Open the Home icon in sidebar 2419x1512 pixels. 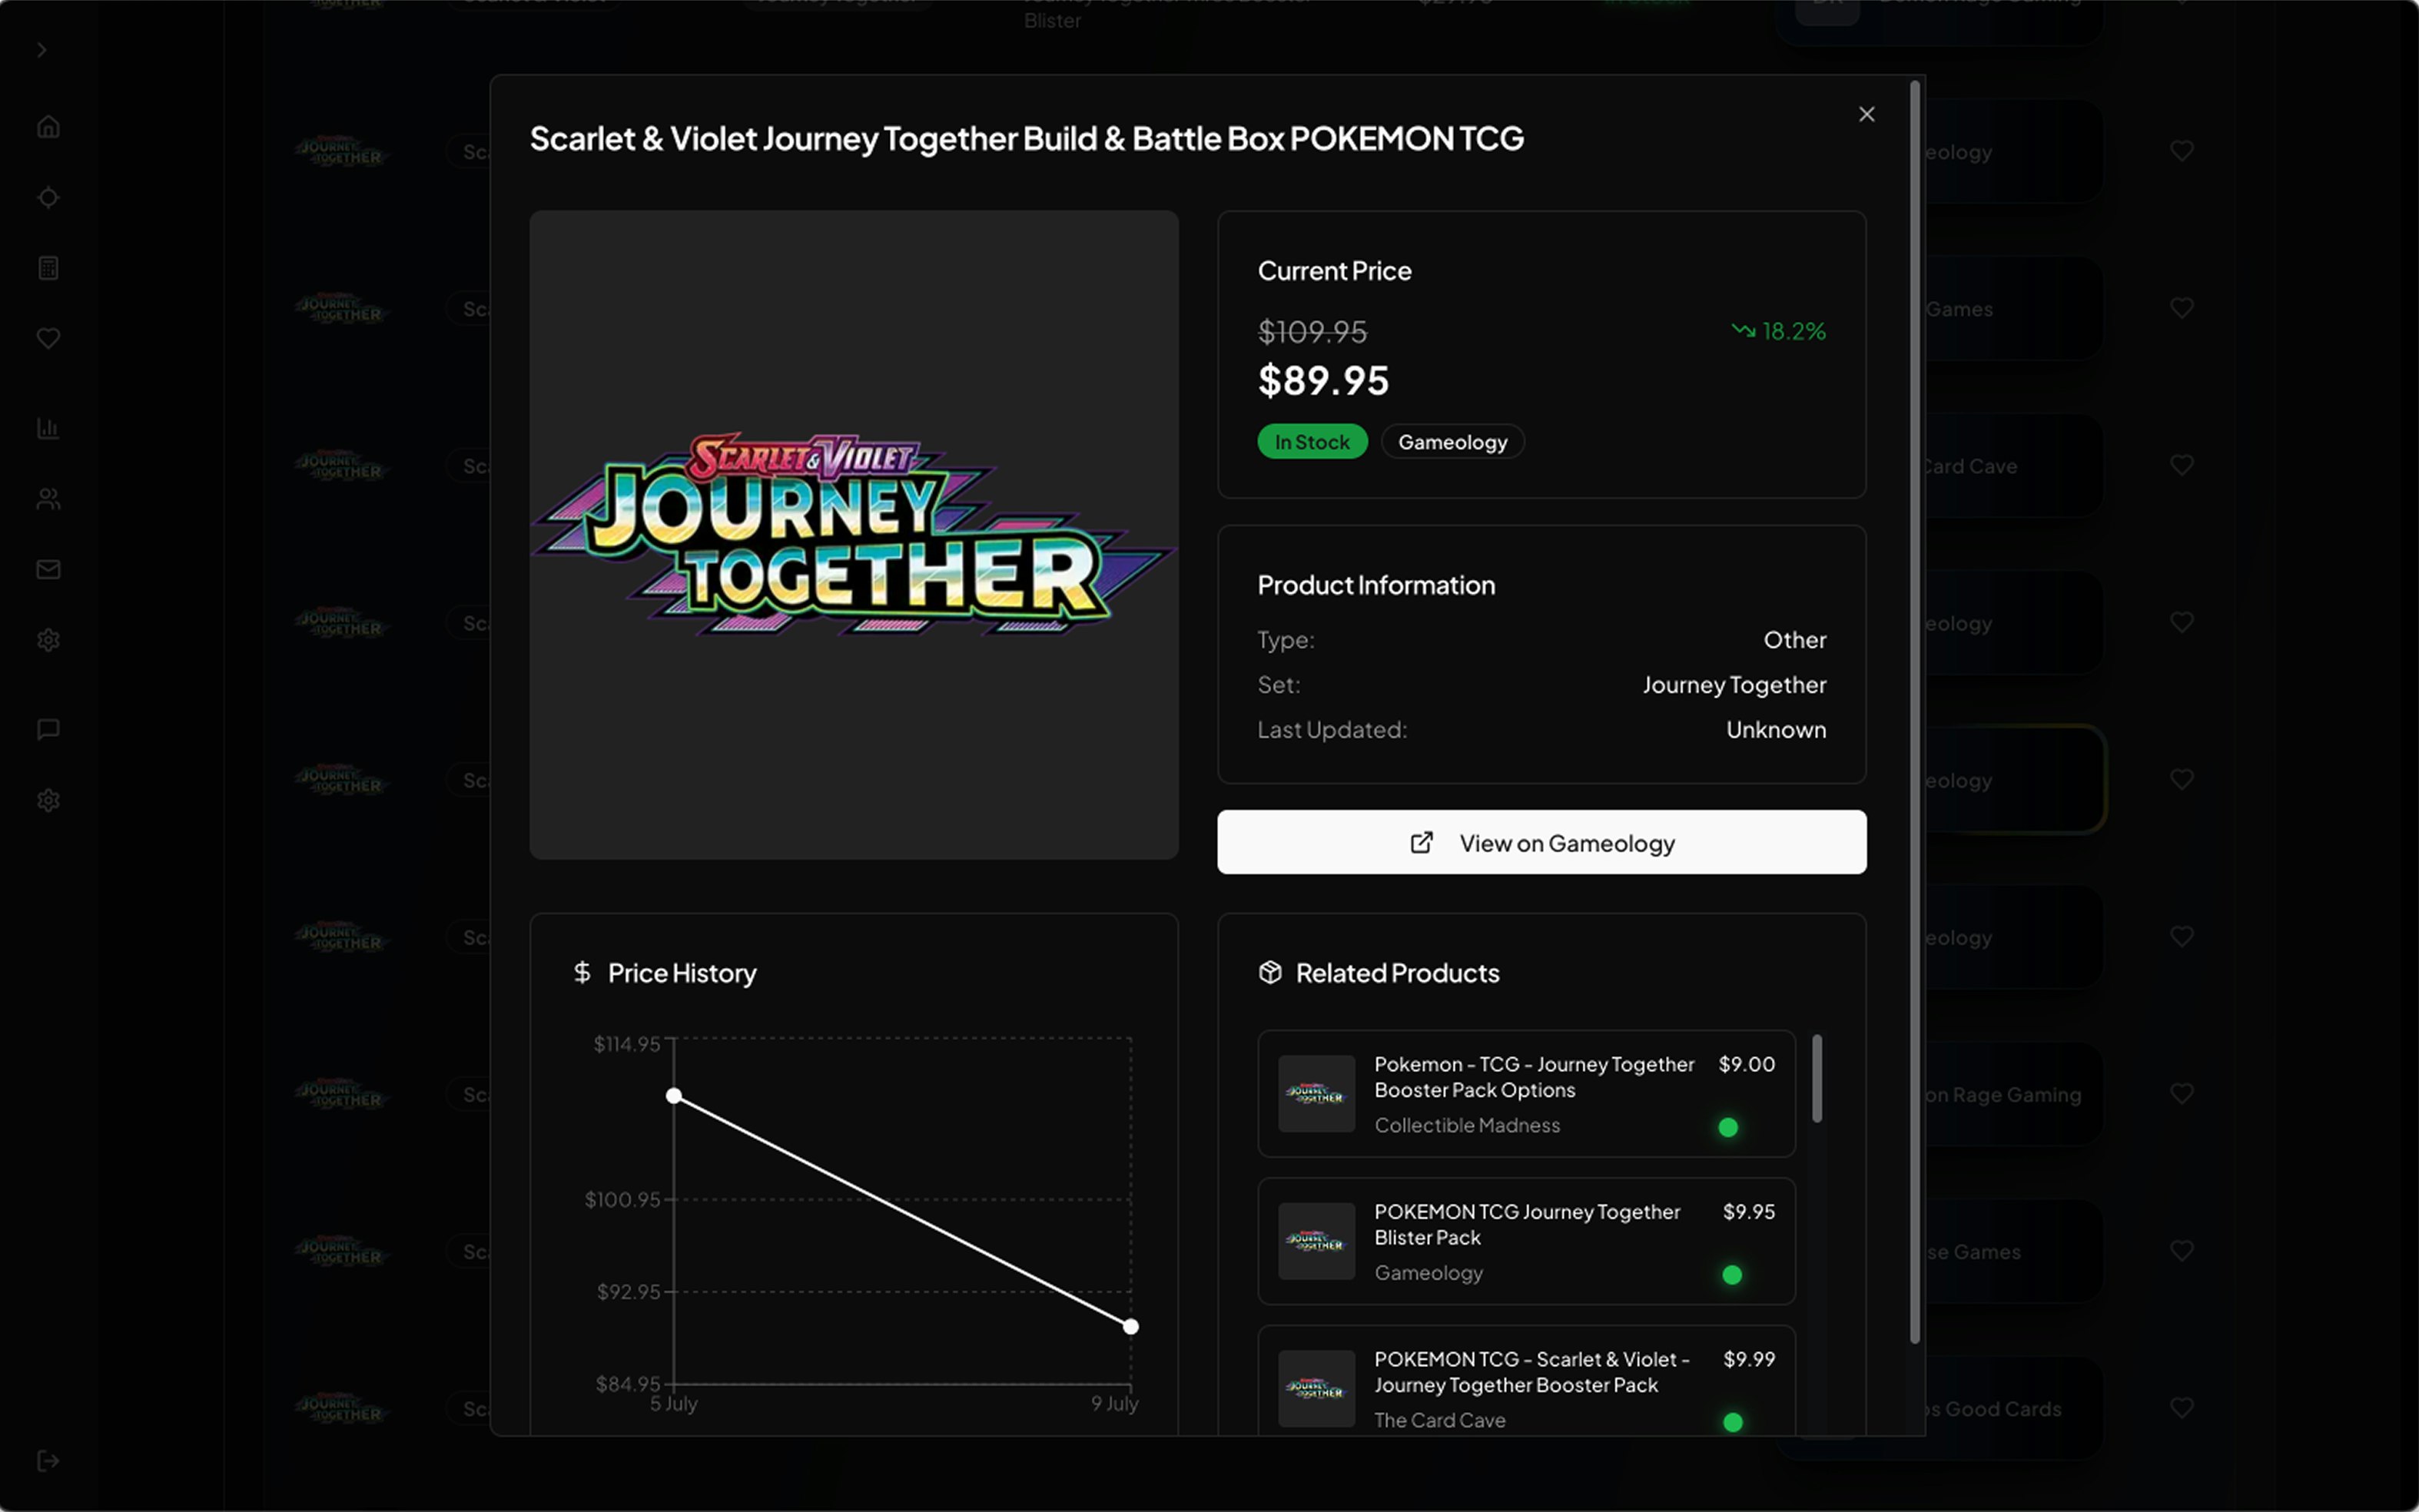(x=48, y=127)
